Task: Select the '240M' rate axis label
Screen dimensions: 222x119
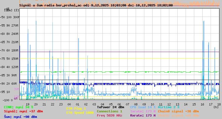Action: [15, 34]
